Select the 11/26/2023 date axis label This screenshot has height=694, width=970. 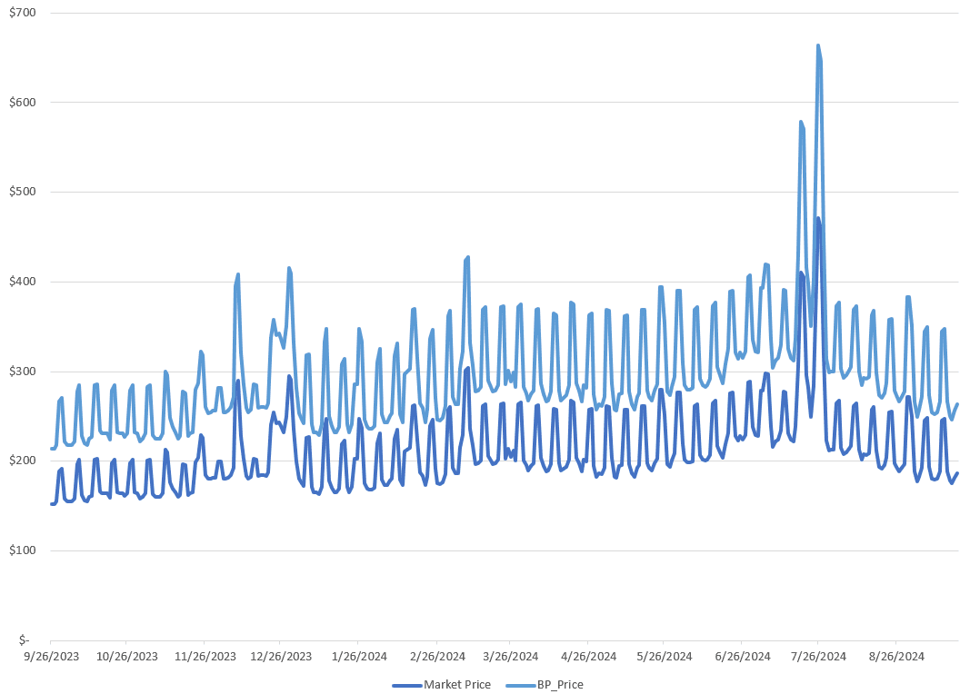[205, 657]
